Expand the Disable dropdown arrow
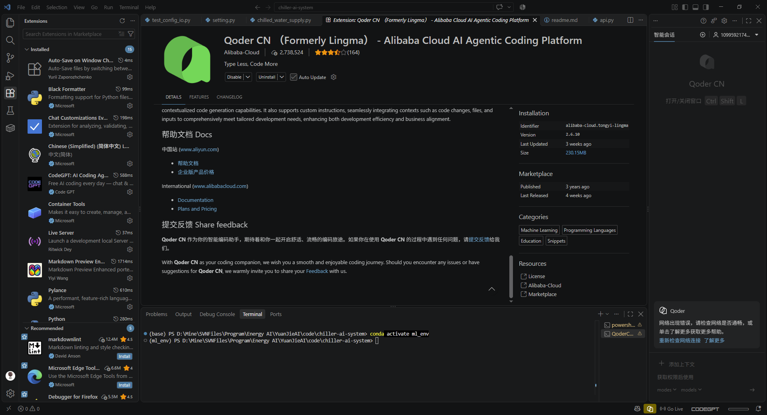 click(248, 77)
